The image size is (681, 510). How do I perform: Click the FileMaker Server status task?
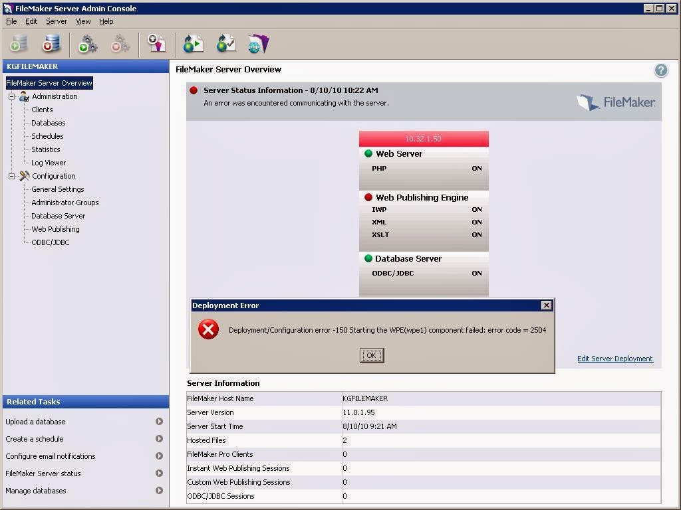(43, 473)
